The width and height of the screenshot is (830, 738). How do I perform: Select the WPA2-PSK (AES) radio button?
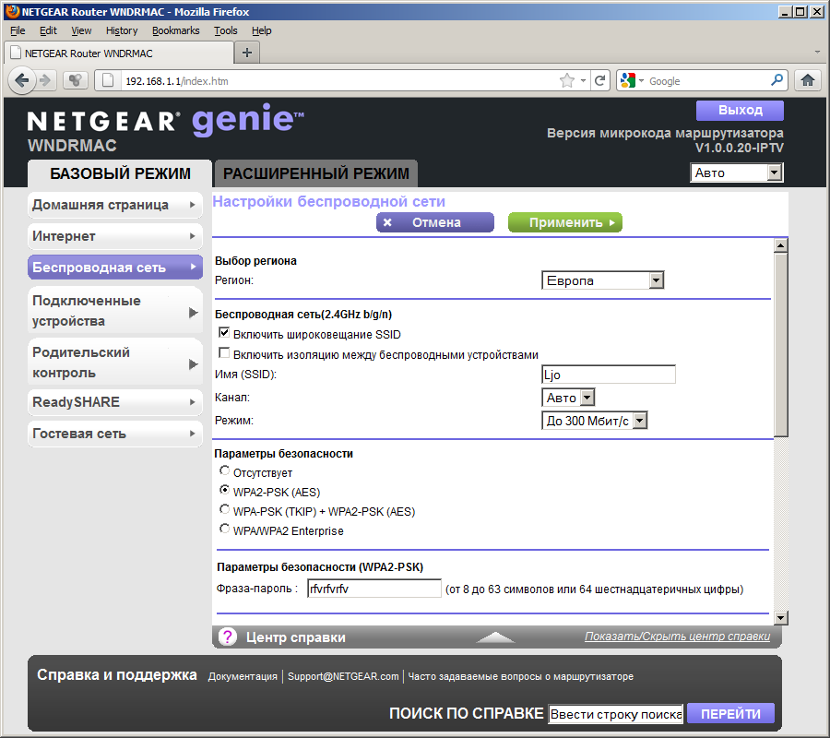tap(224, 490)
